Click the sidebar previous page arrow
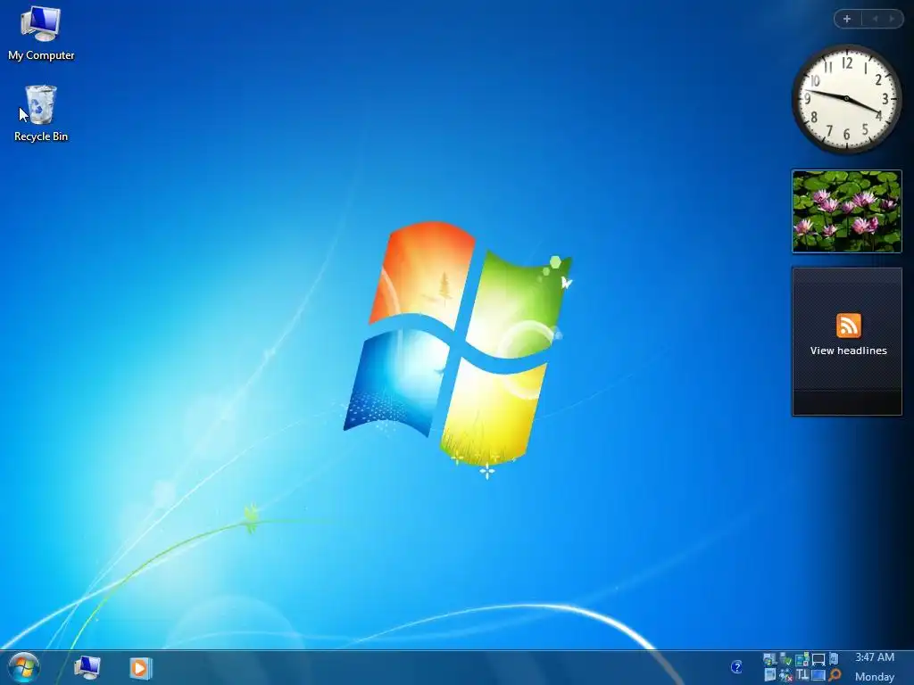Image resolution: width=914 pixels, height=685 pixels. [x=875, y=19]
